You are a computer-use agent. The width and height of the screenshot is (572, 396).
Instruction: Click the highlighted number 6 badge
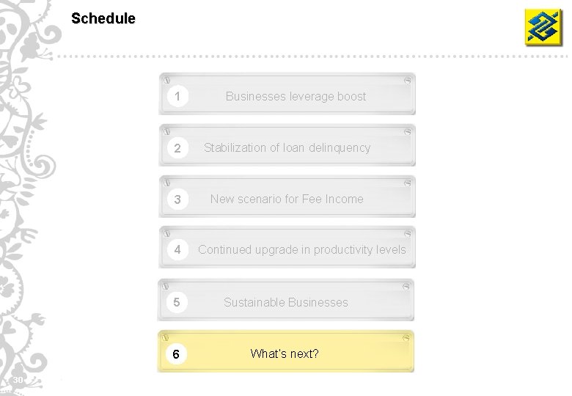[x=177, y=354]
